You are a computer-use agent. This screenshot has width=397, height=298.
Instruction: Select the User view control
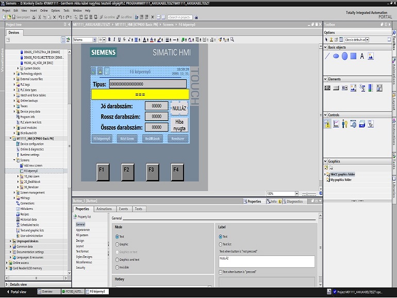(x=344, y=124)
